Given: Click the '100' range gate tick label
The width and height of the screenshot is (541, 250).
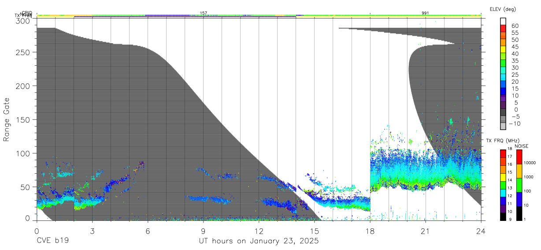Looking at the screenshot, I should (x=23, y=153).
